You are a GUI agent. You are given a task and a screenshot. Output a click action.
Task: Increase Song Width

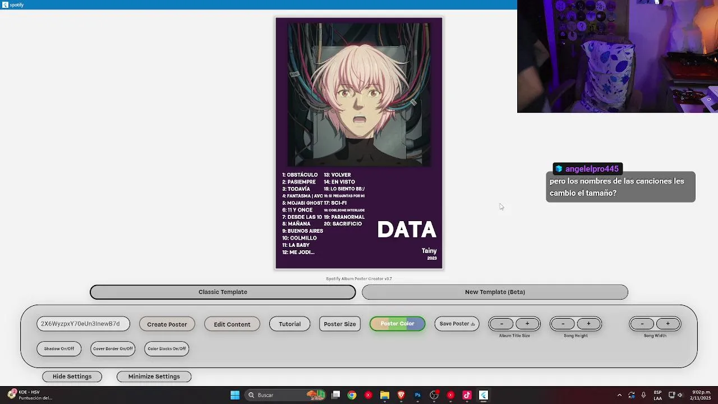coord(668,324)
